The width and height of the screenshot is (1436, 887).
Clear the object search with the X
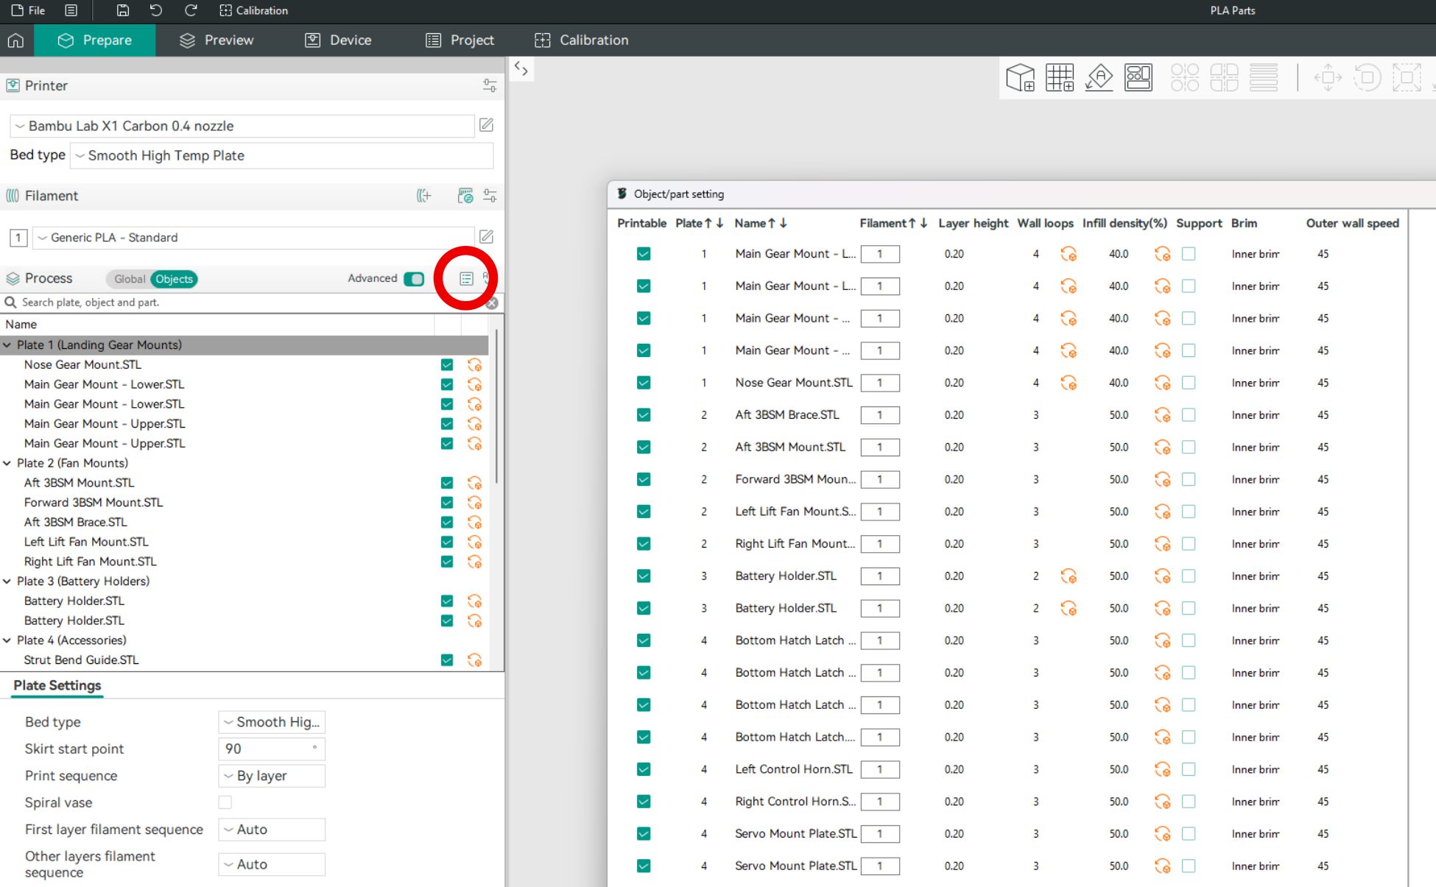click(x=492, y=303)
